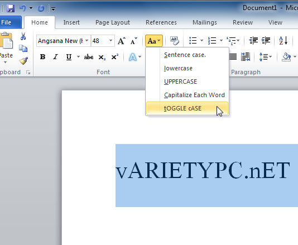Viewport: 298px width, 245px height.
Task: Open the Clipboard dialog launcher
Action: 28,72
